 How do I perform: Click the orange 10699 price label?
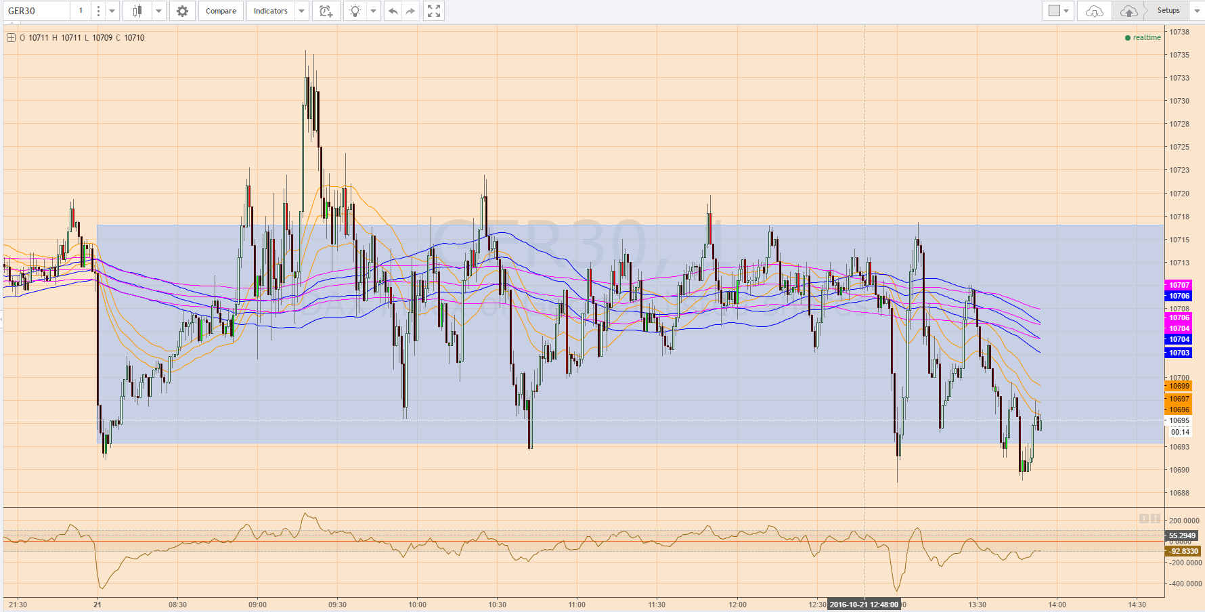[1179, 386]
